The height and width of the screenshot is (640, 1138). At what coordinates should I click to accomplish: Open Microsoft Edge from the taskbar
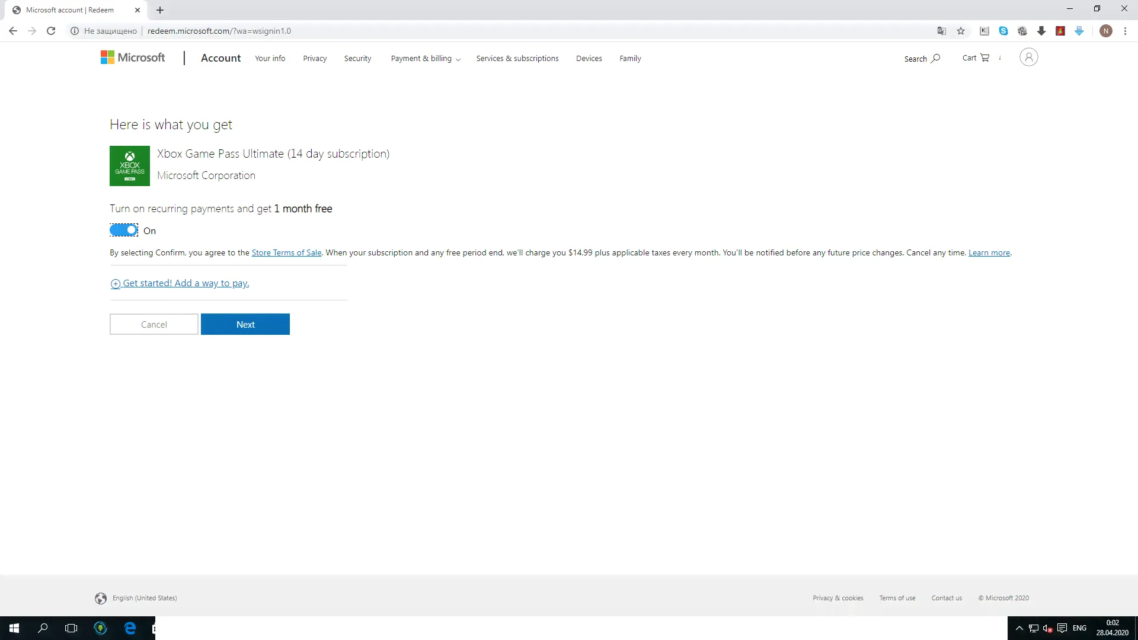tap(130, 628)
